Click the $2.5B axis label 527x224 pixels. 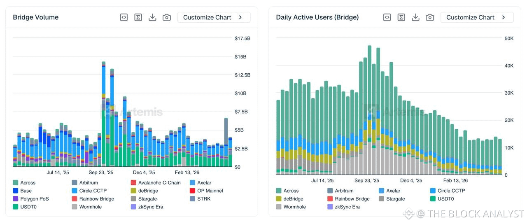coord(241,148)
